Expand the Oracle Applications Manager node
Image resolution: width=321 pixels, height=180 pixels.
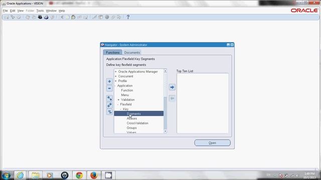coord(116,71)
